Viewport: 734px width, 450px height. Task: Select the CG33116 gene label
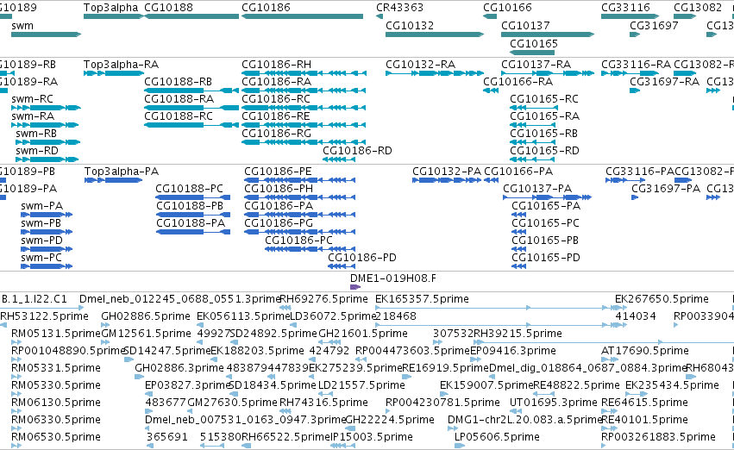pyautogui.click(x=625, y=8)
